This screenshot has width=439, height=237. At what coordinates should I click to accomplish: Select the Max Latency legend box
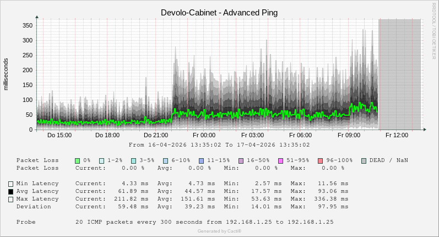click(10, 200)
